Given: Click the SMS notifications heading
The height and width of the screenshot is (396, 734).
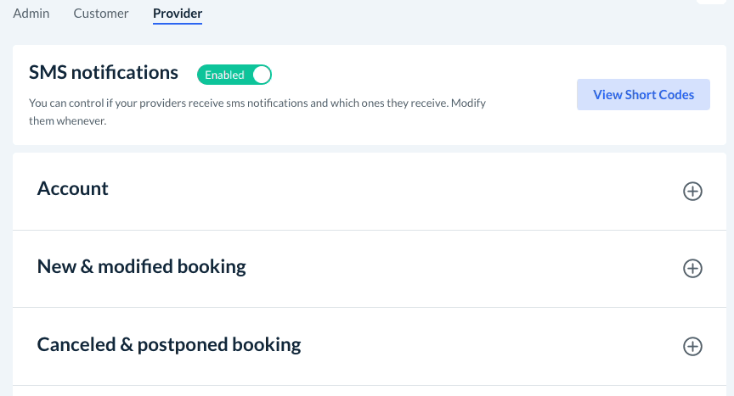Looking at the screenshot, I should (x=104, y=73).
